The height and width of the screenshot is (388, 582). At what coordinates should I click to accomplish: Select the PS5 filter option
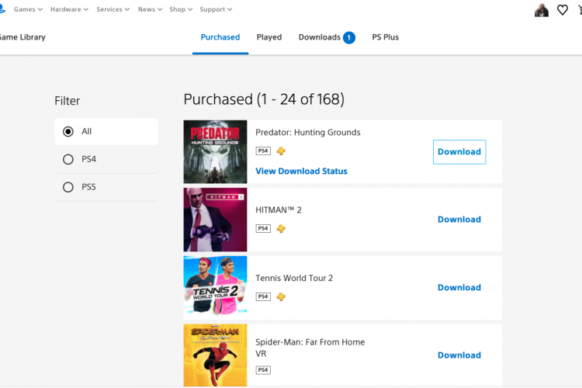tap(106, 187)
